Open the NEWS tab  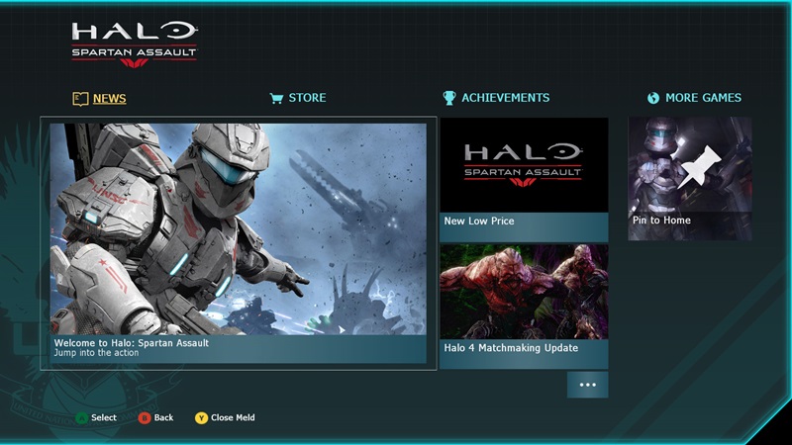point(110,98)
